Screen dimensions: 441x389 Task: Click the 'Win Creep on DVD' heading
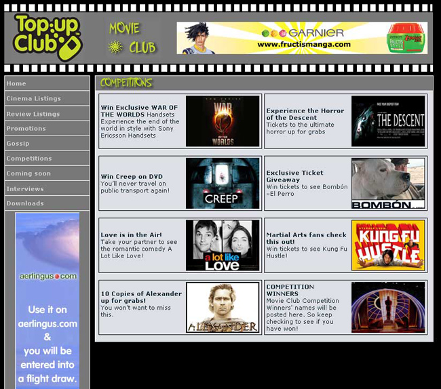pos(132,177)
